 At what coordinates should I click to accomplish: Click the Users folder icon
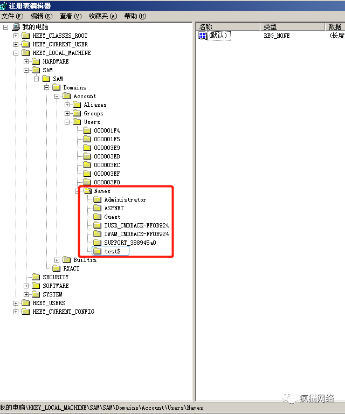77,122
